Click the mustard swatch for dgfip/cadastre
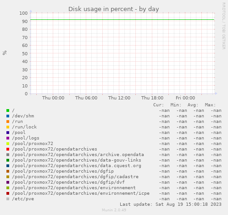The height and width of the screenshot is (215, 228). [x=8, y=177]
